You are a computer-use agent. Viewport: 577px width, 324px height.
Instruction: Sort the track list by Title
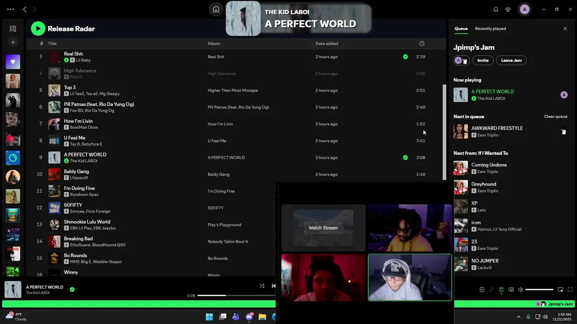pos(52,44)
